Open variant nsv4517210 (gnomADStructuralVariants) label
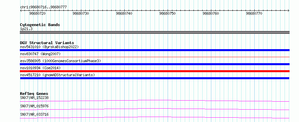 (57, 75)
